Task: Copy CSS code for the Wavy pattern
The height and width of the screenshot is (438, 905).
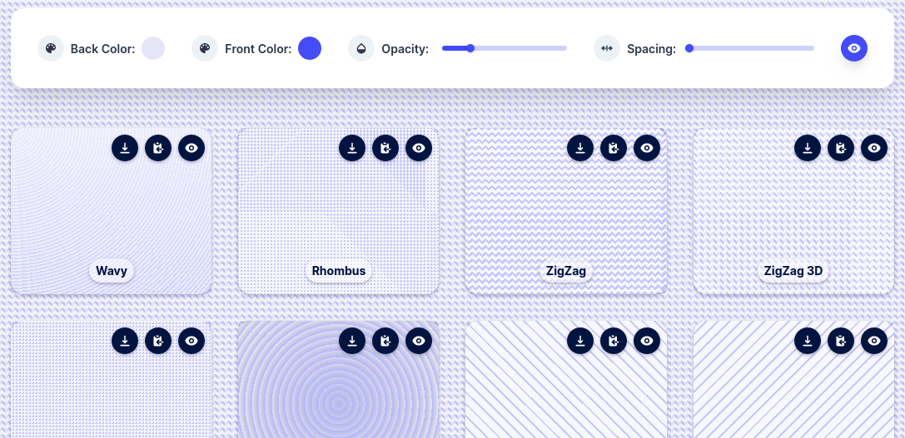Action: pos(158,148)
